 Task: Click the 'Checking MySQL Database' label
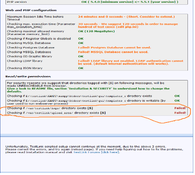(29, 43)
